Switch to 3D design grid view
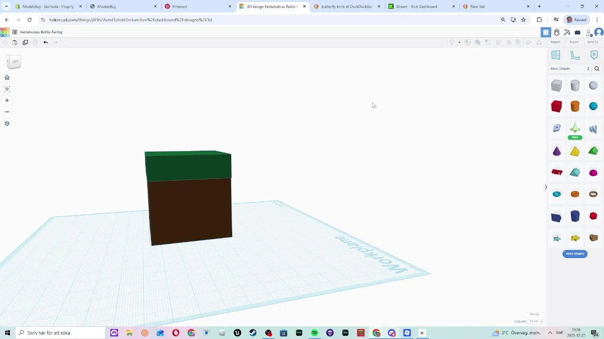This screenshot has height=339, width=604. click(546, 32)
